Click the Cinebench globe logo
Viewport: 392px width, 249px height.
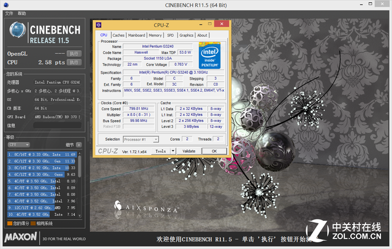(x=18, y=30)
